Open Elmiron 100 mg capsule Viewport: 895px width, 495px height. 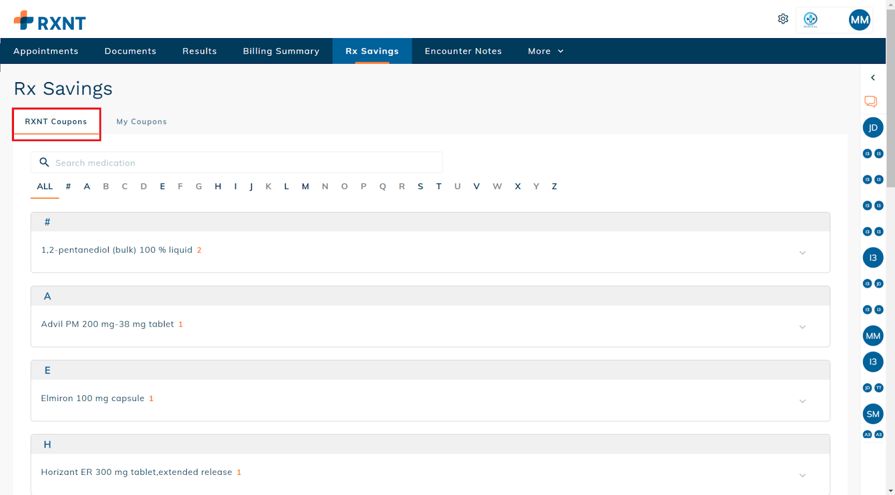point(93,398)
